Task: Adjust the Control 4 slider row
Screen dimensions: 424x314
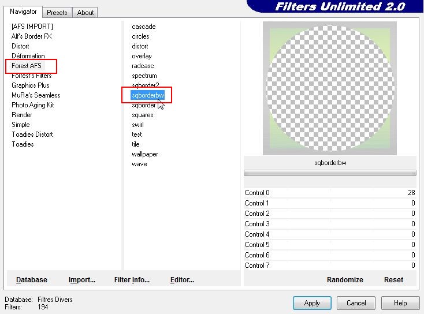Action: [x=330, y=234]
